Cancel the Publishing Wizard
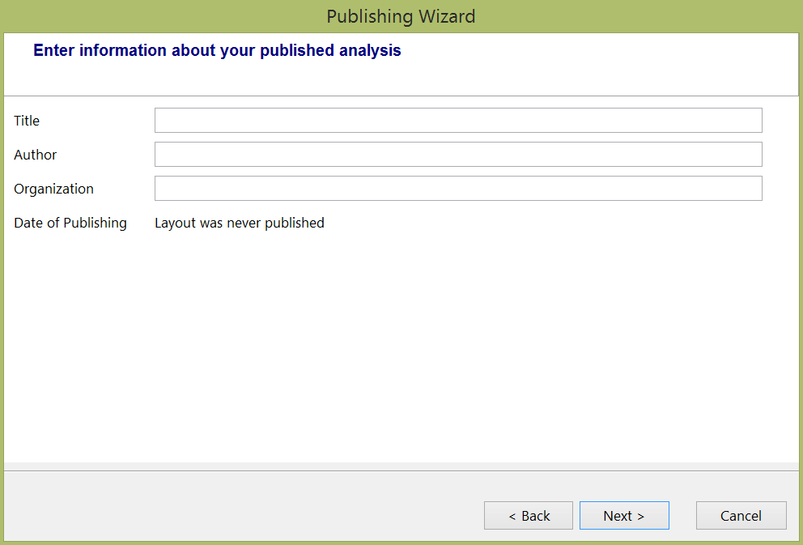Image resolution: width=803 pixels, height=545 pixels. (x=741, y=516)
